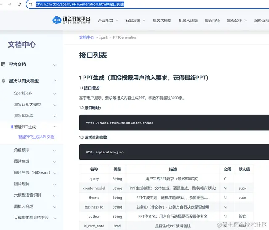Image resolution: width=269 pixels, height=230 pixels.
Task: Expand the 星火认知大模型 sub-item chevron
Action: [55, 105]
